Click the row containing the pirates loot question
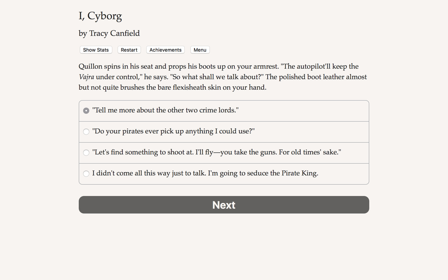The width and height of the screenshot is (448, 280). pos(224,132)
